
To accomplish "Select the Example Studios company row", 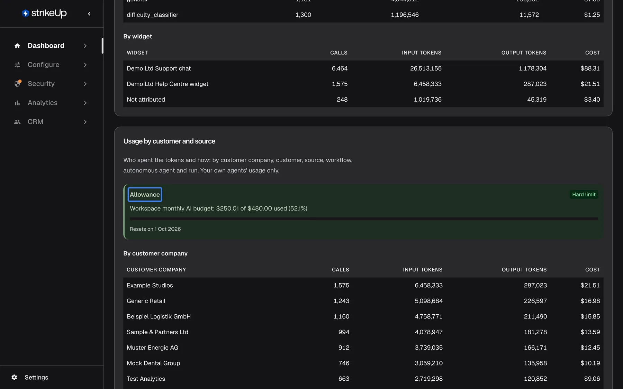I will tap(363, 285).
